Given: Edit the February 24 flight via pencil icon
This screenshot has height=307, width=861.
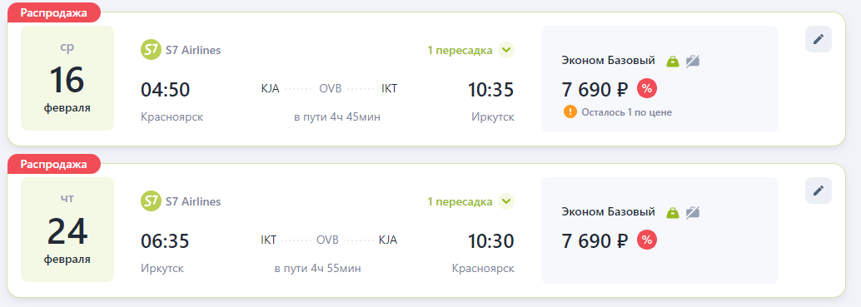Looking at the screenshot, I should point(819,191).
